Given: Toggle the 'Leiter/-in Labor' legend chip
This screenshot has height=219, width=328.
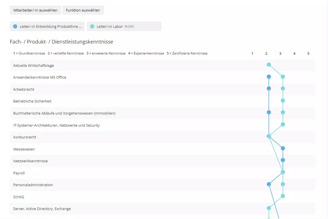Looking at the screenshot, I should pyautogui.click(x=124, y=26).
